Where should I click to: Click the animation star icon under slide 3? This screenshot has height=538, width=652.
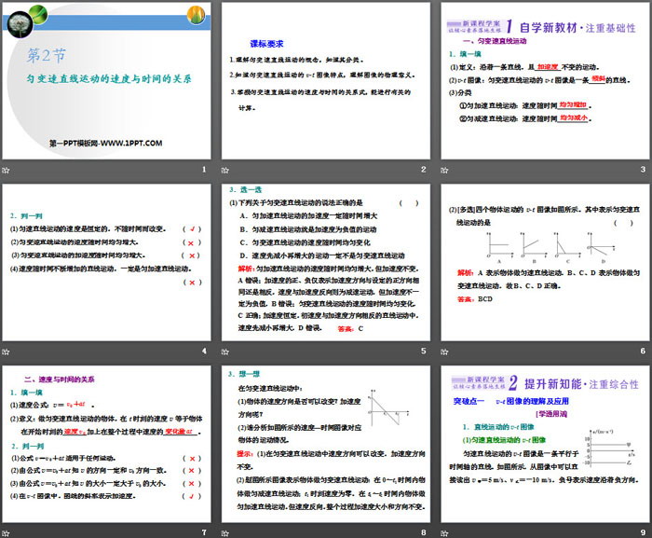point(444,169)
